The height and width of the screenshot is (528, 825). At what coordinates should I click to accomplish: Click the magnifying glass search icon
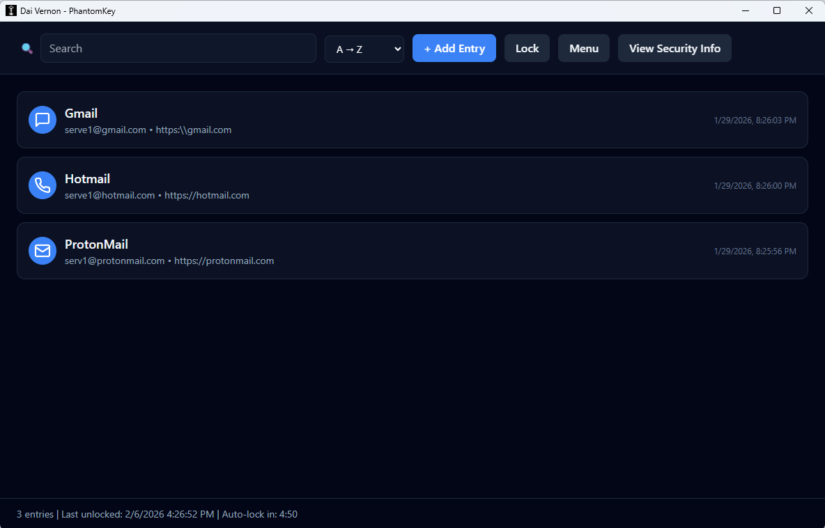click(26, 48)
